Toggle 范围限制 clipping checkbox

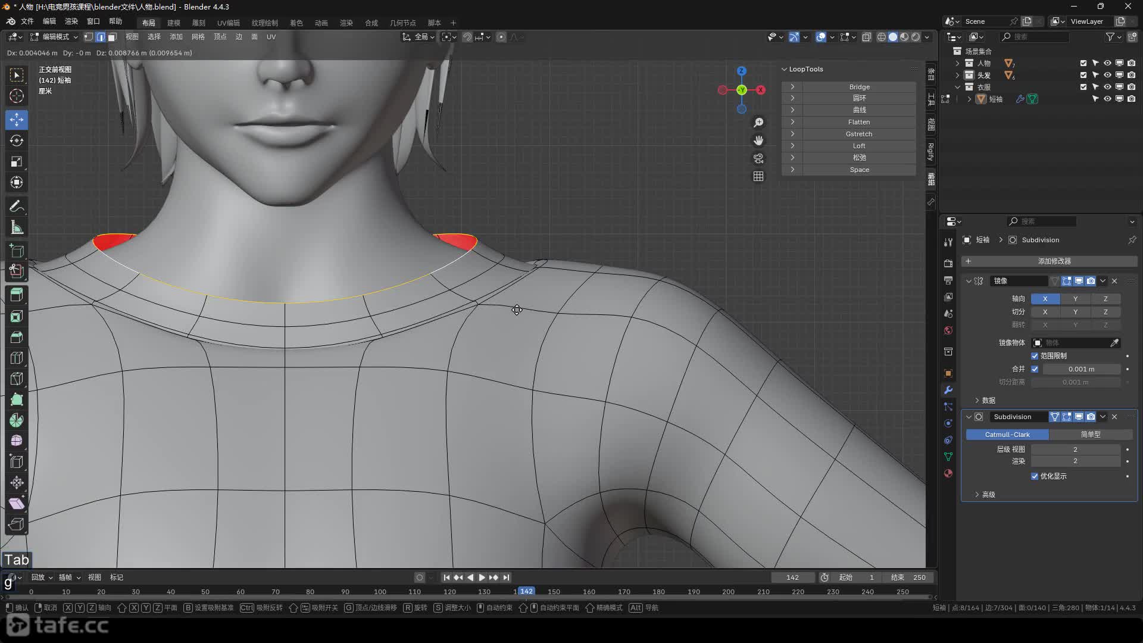click(1035, 356)
